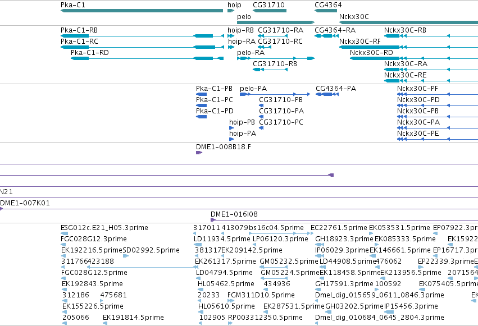This screenshot has width=478, height=326.
Task: Click EST RP003312350.5prime
Action: (x=265, y=318)
